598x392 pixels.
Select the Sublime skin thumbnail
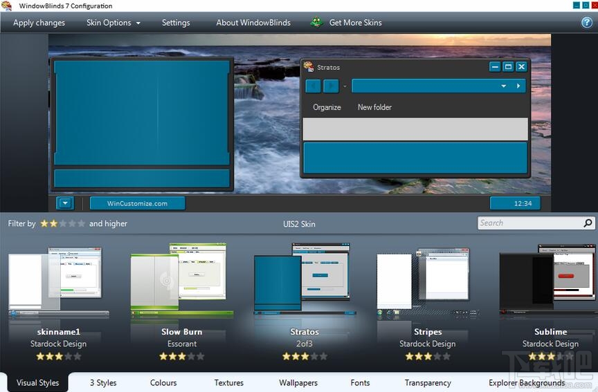(x=549, y=279)
